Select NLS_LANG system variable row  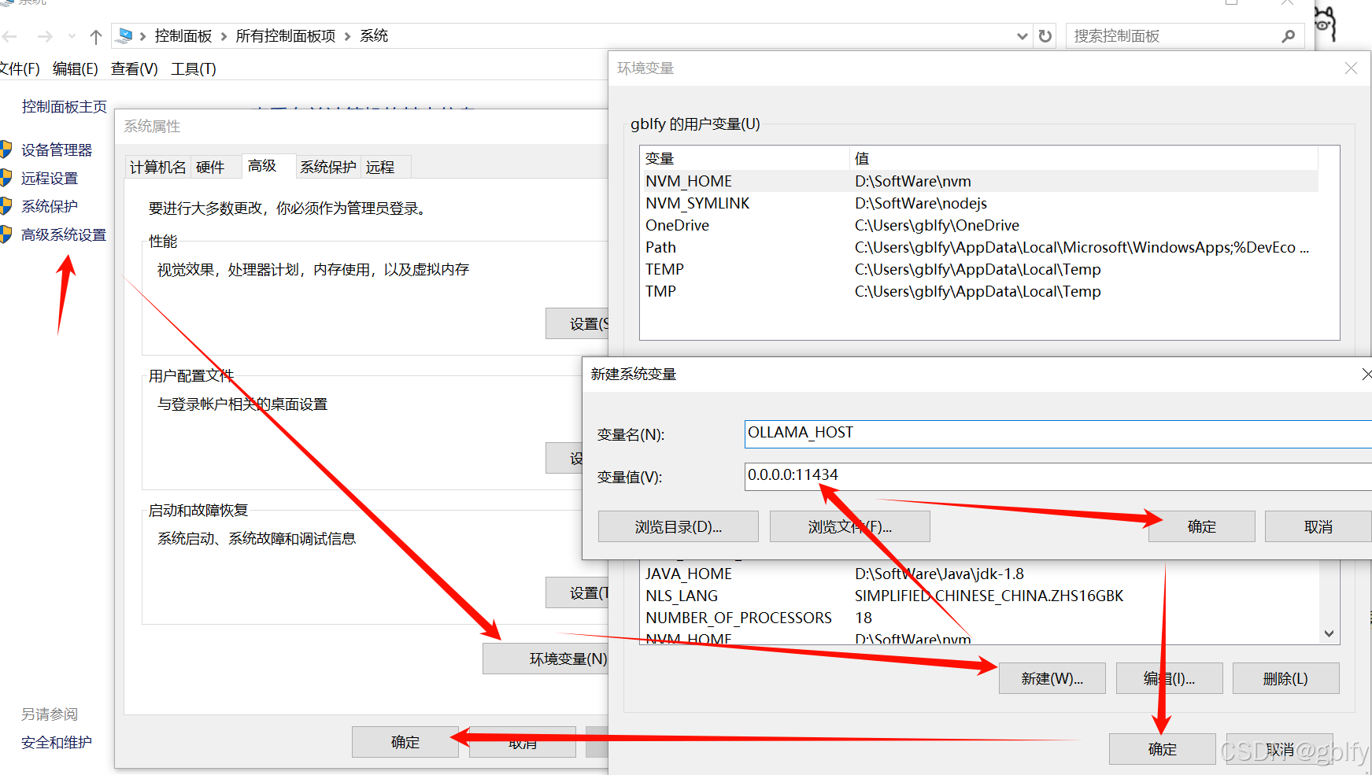point(980,596)
